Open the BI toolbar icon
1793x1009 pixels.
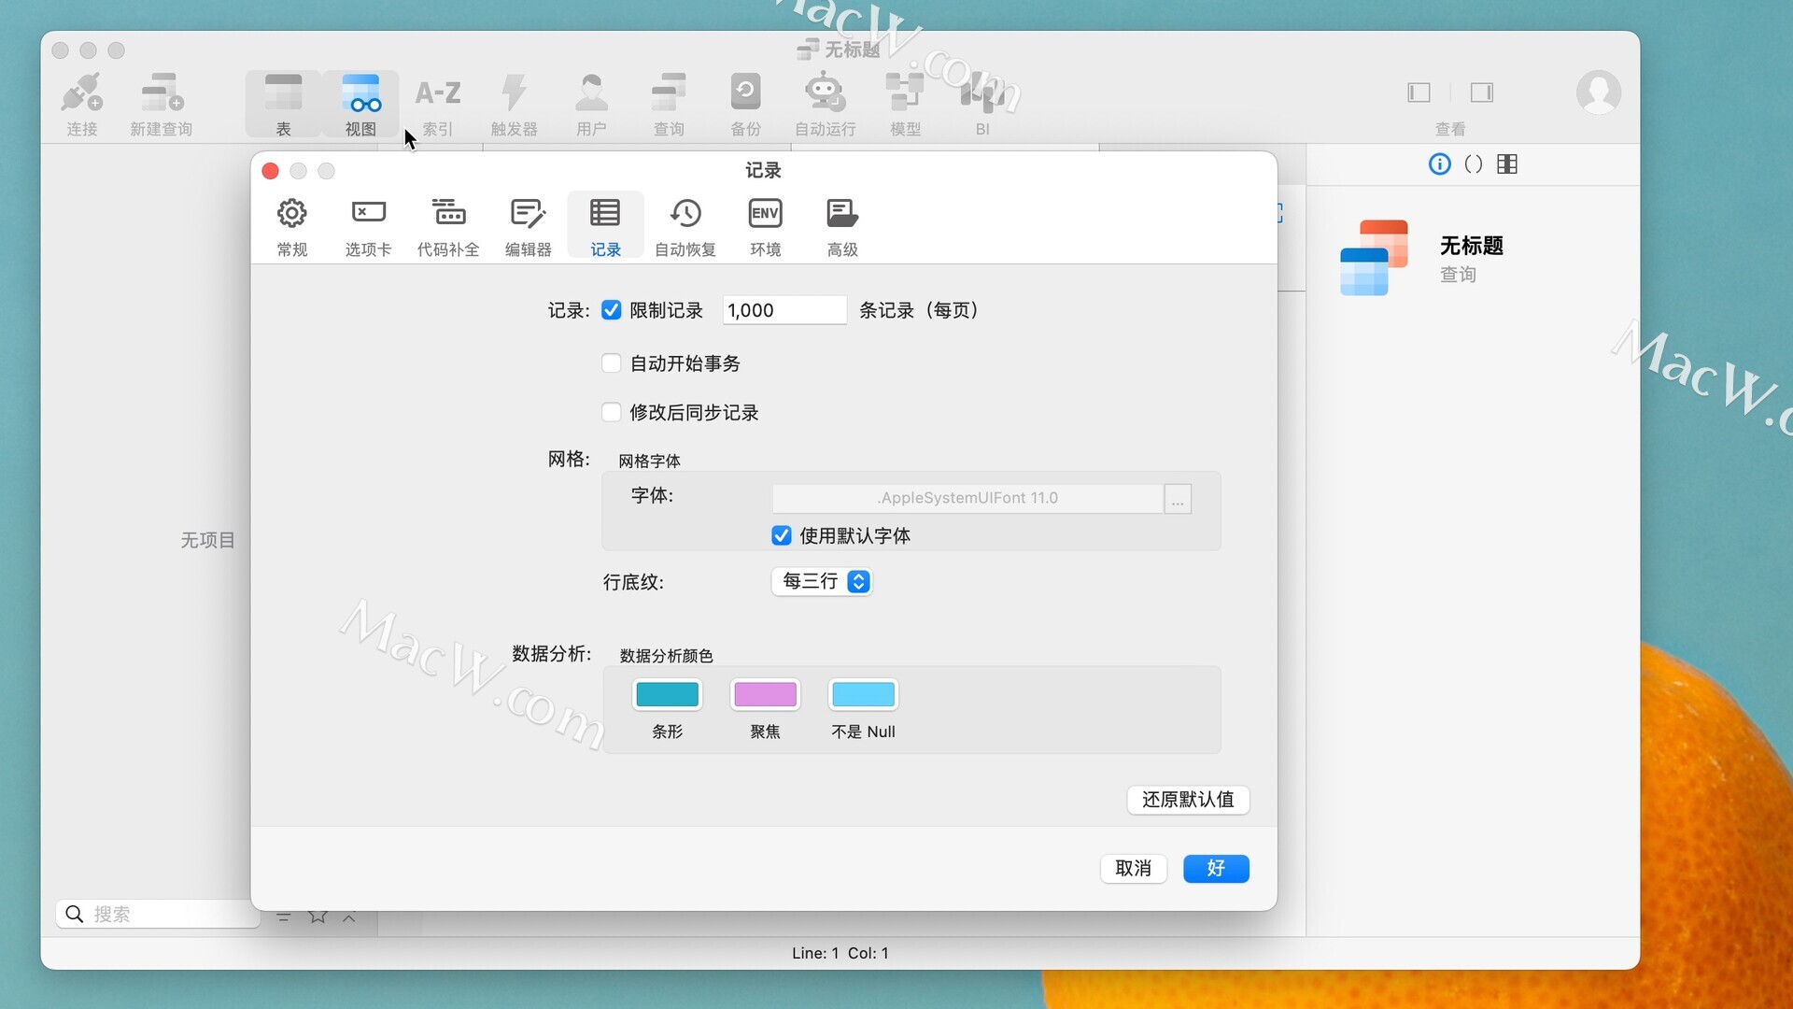[982, 104]
